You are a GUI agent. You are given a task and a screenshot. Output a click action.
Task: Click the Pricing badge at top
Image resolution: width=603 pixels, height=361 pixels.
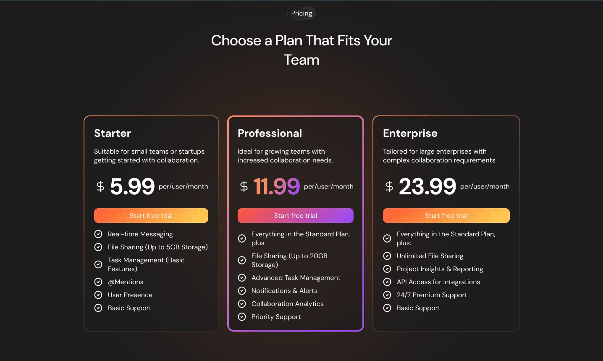301,13
